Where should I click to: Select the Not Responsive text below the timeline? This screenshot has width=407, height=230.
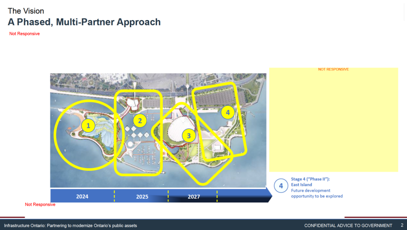coord(40,204)
